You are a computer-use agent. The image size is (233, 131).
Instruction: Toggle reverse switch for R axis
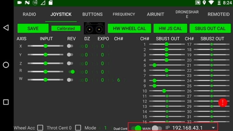point(71,72)
